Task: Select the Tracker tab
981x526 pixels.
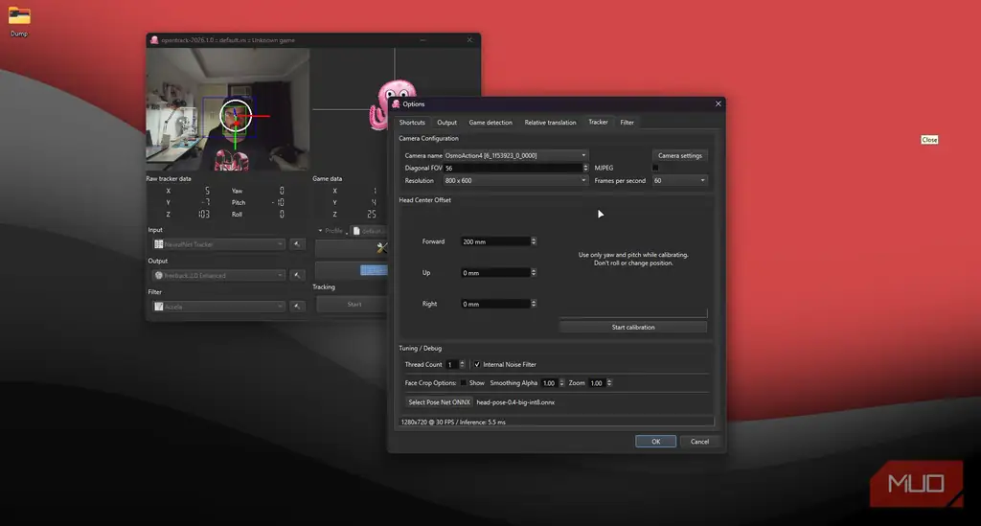Action: 598,122
